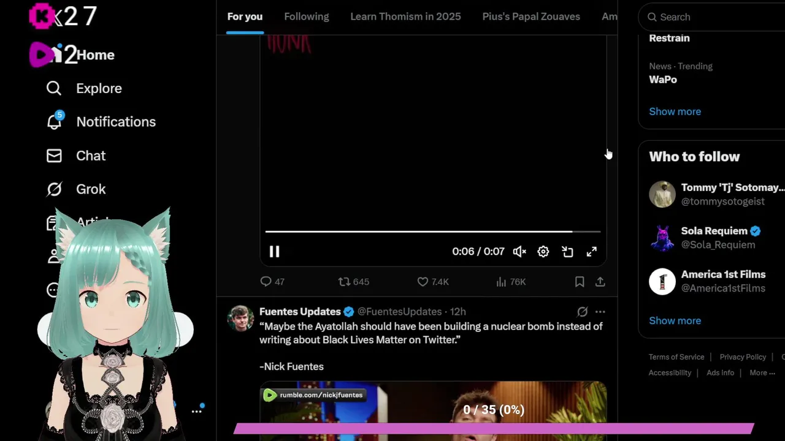Open the Explore magnifier icon in sidebar
Image resolution: width=785 pixels, height=441 pixels.
(54, 88)
